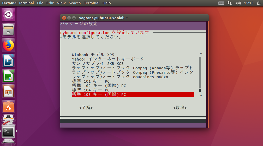Open the Help menu
Screen dimensions: 263x146
pos(106,3)
